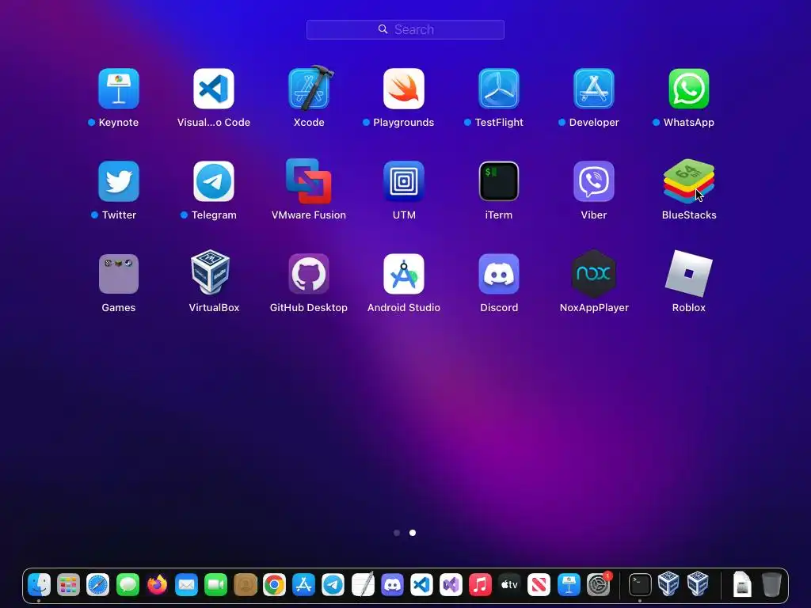Screen dimensions: 811x608
Task: Launch Visual Studio Code from Launchpad grid
Action: pyautogui.click(x=214, y=89)
